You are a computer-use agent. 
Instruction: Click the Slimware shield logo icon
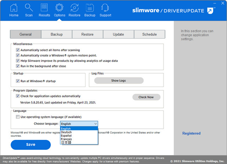tap(211, 11)
